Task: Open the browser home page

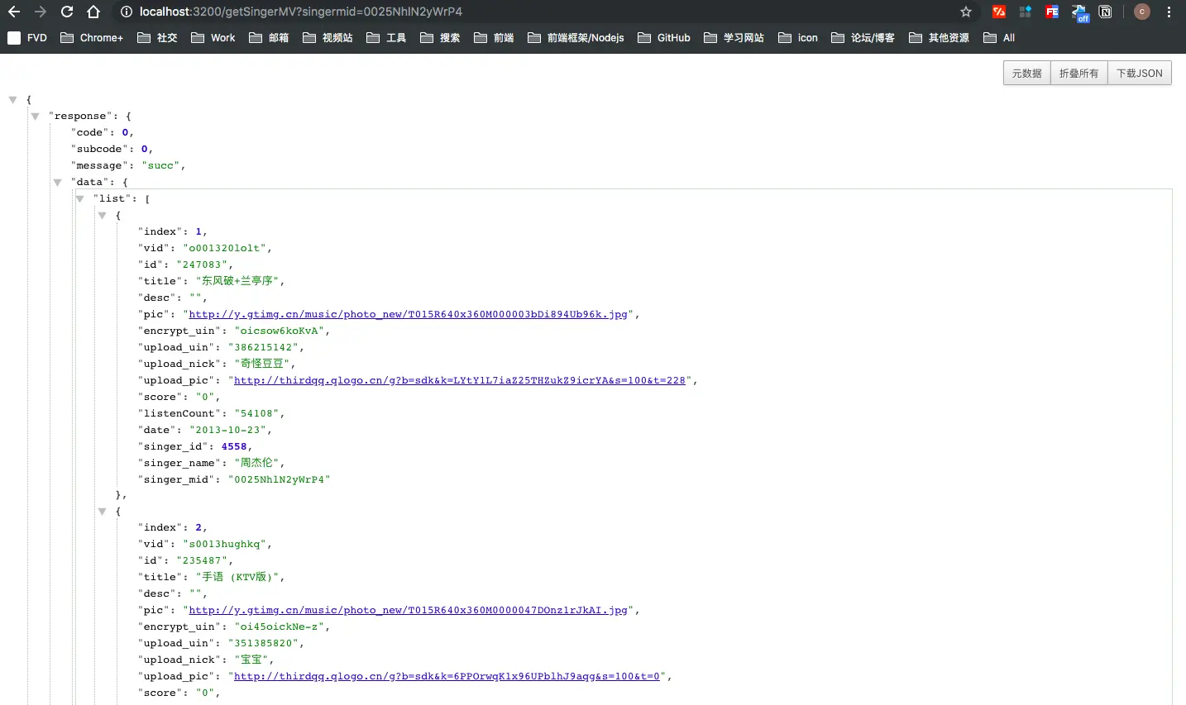Action: coord(93,12)
